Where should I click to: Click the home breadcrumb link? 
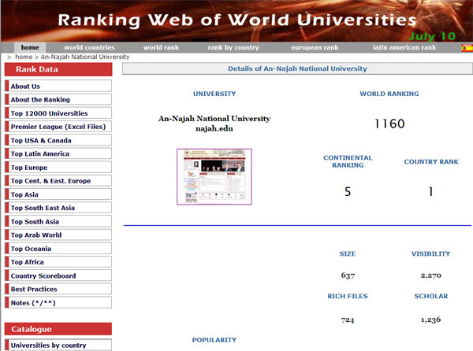24,57
